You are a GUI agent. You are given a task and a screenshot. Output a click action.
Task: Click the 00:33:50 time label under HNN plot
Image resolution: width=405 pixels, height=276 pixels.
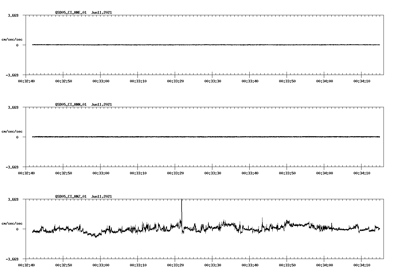287,173
